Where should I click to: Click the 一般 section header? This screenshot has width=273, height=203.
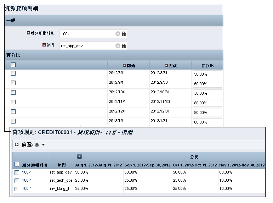(x=114, y=21)
